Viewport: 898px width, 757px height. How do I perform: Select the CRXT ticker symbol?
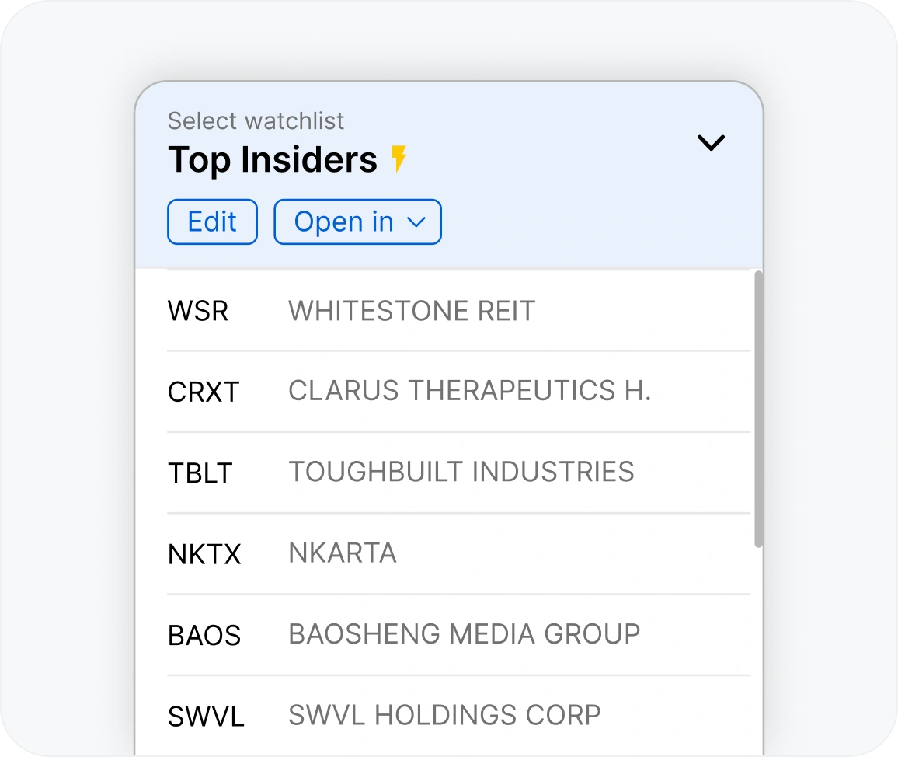click(204, 392)
